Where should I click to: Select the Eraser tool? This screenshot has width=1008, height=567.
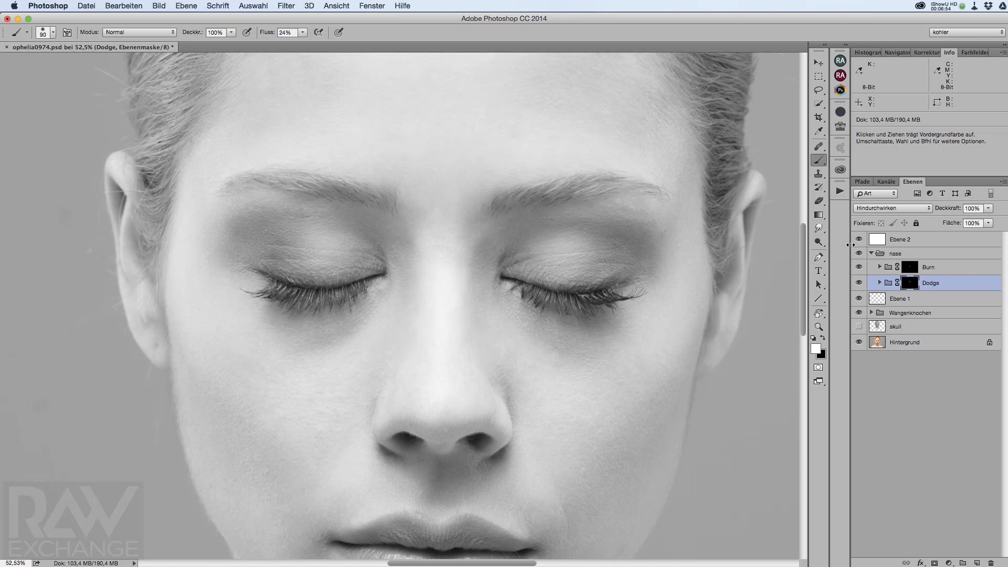click(818, 201)
